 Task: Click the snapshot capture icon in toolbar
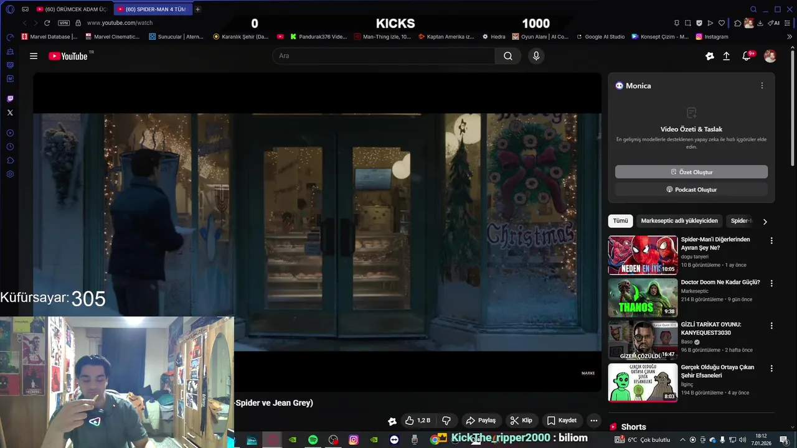click(x=688, y=23)
